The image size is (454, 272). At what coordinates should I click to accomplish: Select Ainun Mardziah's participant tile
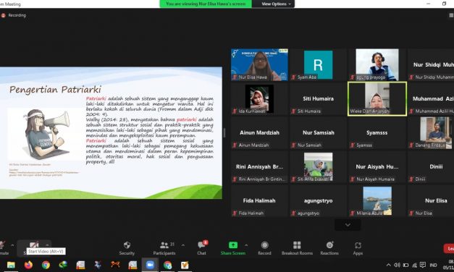[259, 133]
